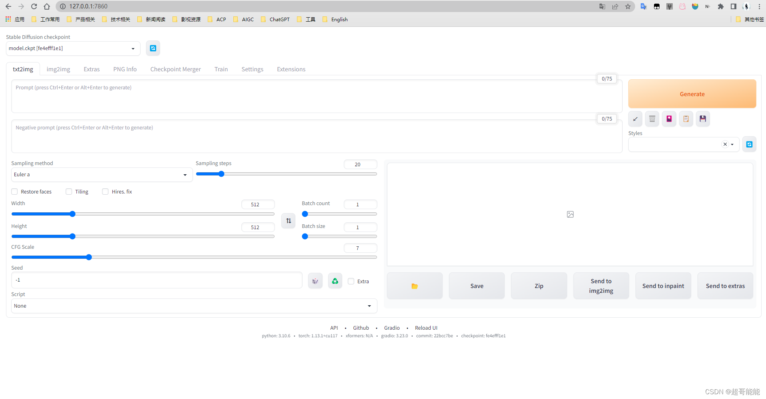
Task: Click the Width slider handle
Action: click(x=72, y=214)
